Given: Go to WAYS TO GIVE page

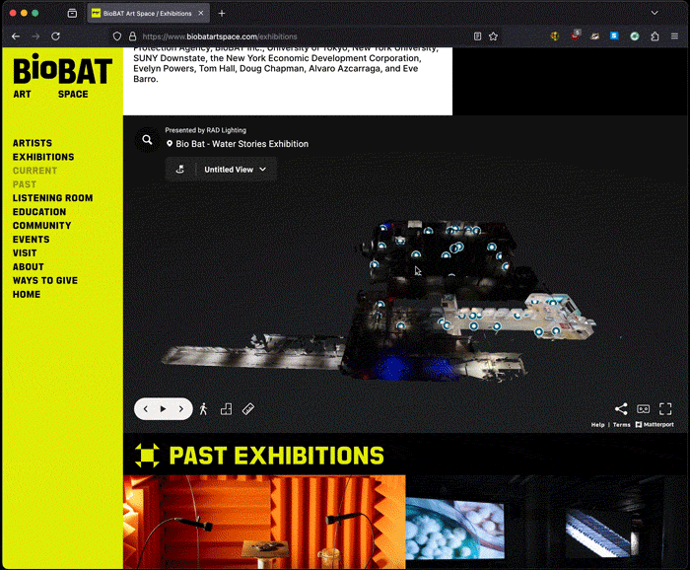Looking at the screenshot, I should click(45, 281).
